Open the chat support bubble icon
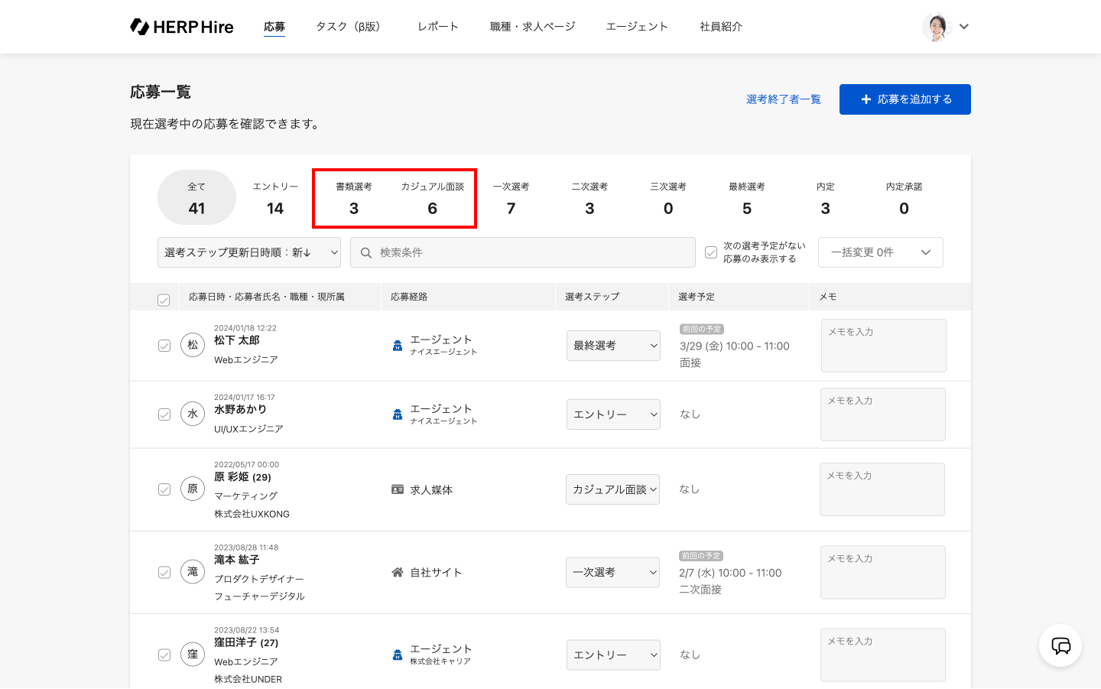1101x689 pixels. [1060, 646]
